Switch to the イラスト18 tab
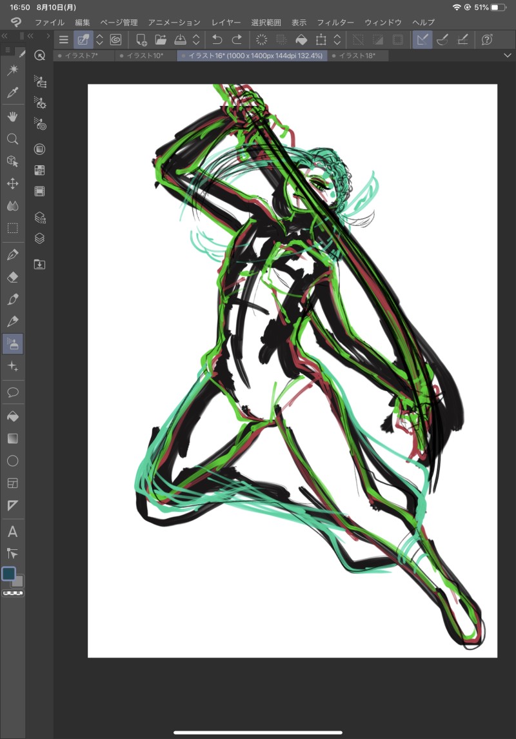Viewport: 516px width, 739px height. (x=358, y=56)
